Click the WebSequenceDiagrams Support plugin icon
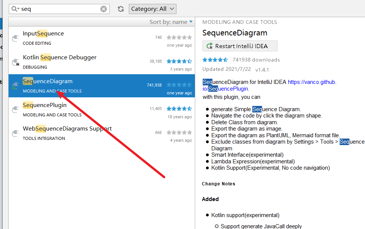The width and height of the screenshot is (365, 229). point(15,133)
